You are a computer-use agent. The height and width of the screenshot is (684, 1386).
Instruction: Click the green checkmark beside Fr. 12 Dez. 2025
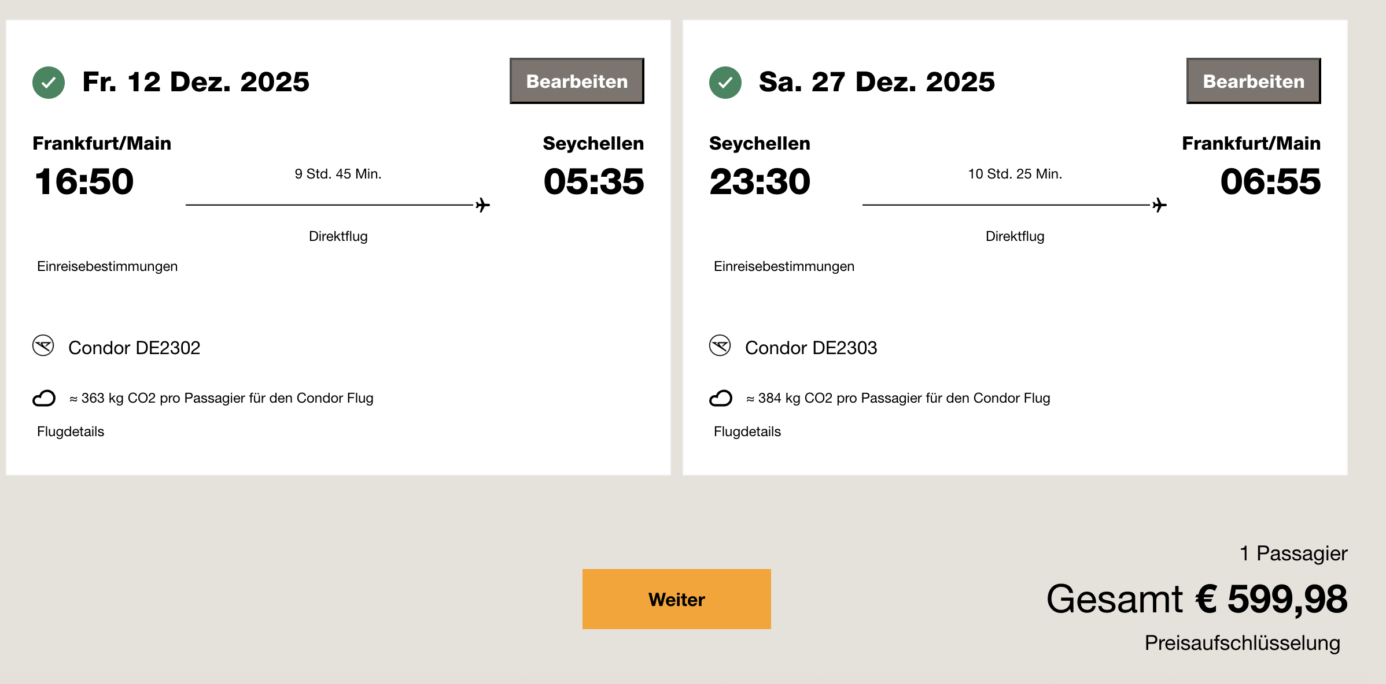(x=49, y=83)
